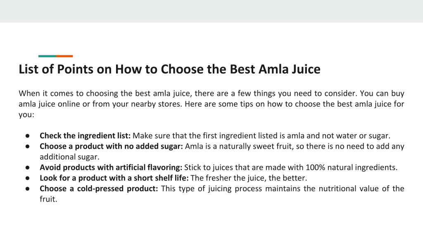Image resolution: width=423 pixels, height=238 pixels.
Task: Click the bullet beside 'Choose a cold-pressed product'
Action: click(28, 188)
